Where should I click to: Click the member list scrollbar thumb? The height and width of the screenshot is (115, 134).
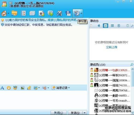(132, 79)
